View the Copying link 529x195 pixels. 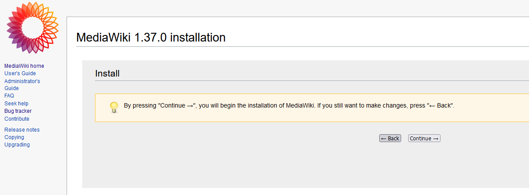click(14, 137)
